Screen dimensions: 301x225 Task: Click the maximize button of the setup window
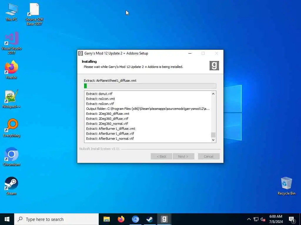[203, 53]
